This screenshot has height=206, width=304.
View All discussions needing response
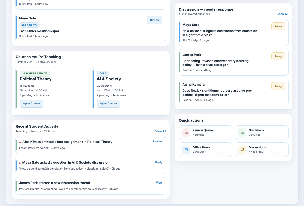(283, 14)
